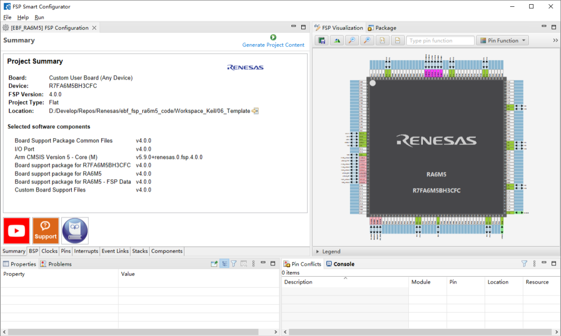Expand the Legend section
561x336 pixels.
[x=317, y=251]
